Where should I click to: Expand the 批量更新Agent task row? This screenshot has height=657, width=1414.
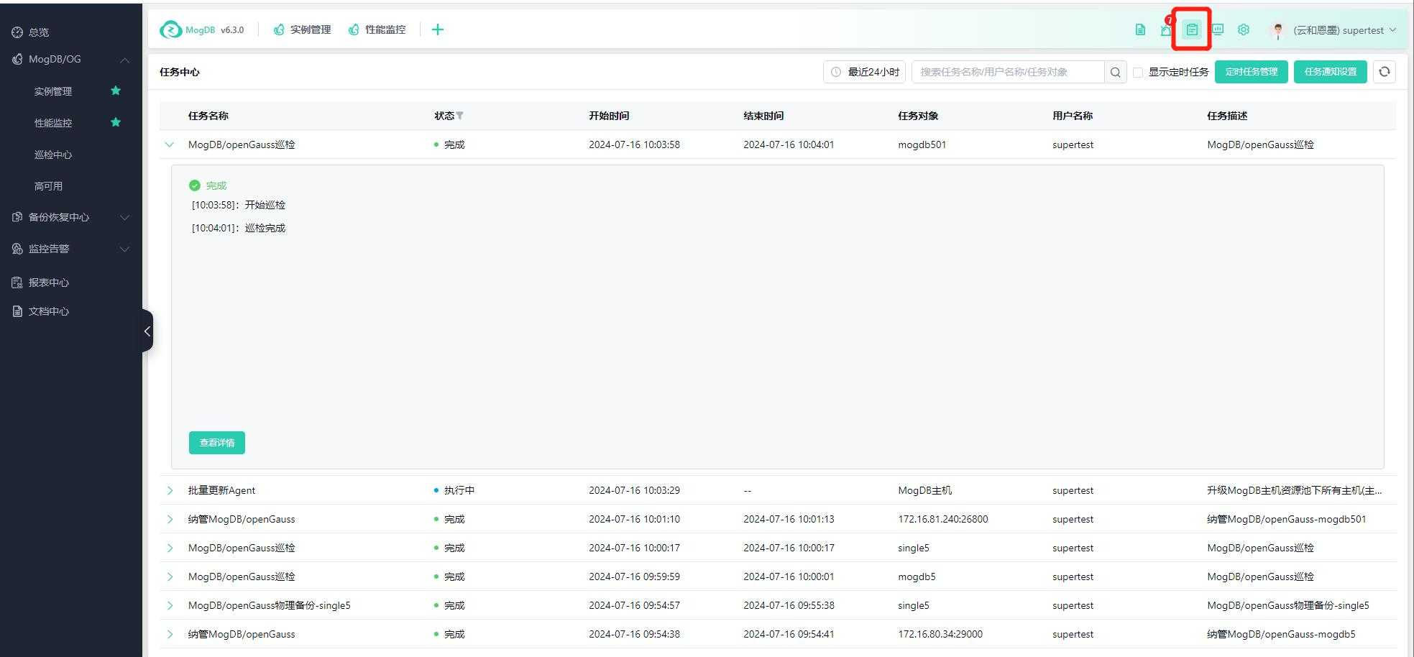(170, 490)
